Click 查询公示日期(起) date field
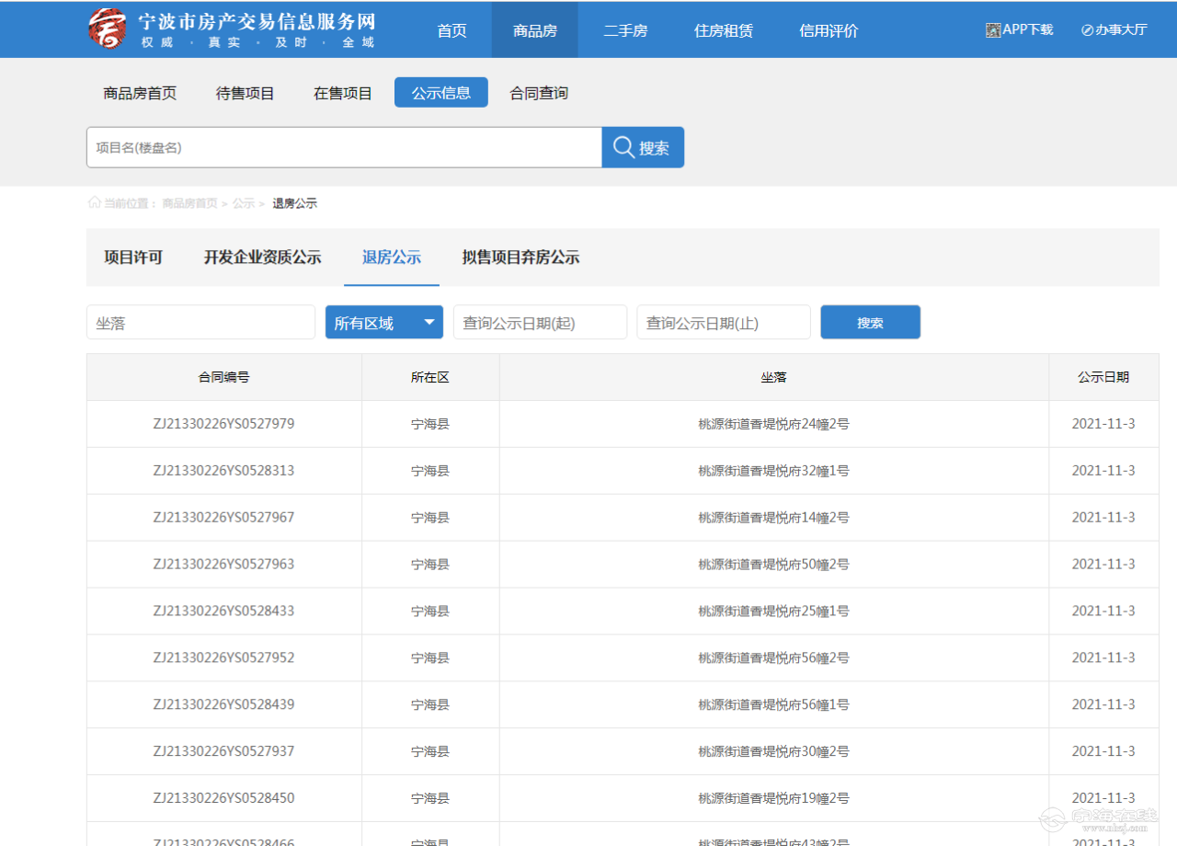This screenshot has width=1177, height=846. (x=540, y=323)
